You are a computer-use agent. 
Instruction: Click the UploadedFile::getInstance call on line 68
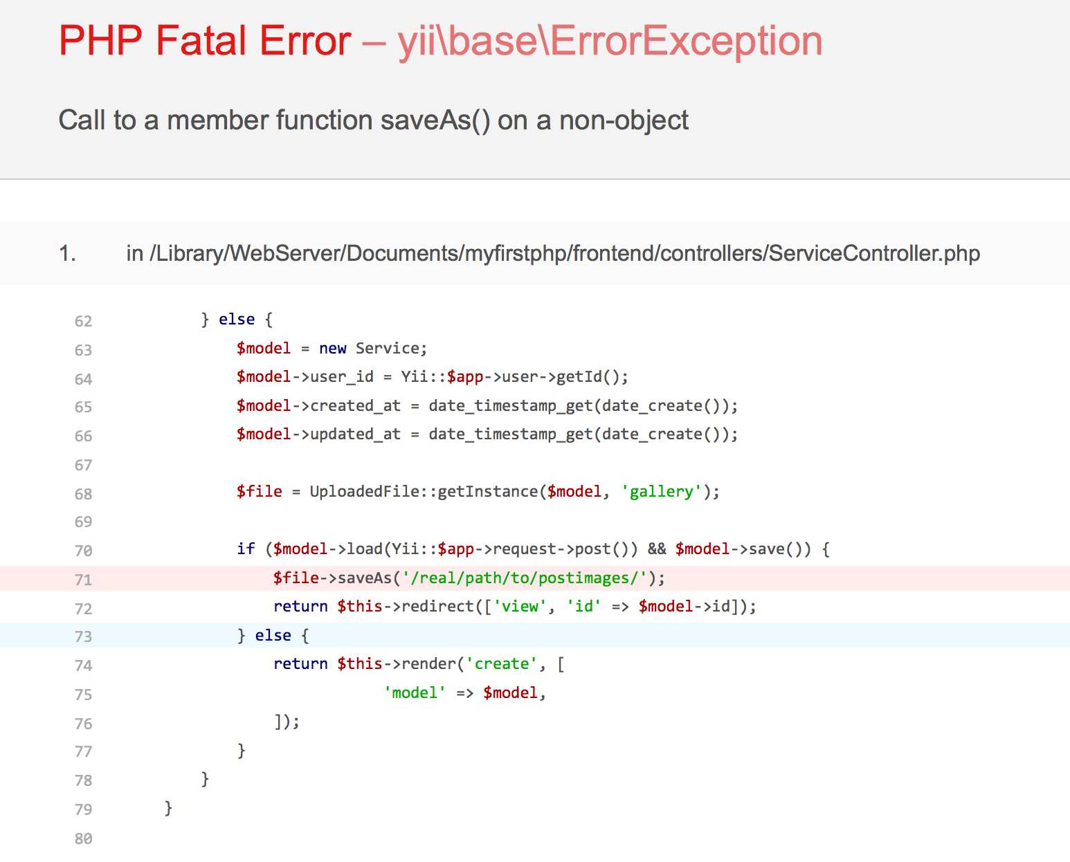pos(424,492)
